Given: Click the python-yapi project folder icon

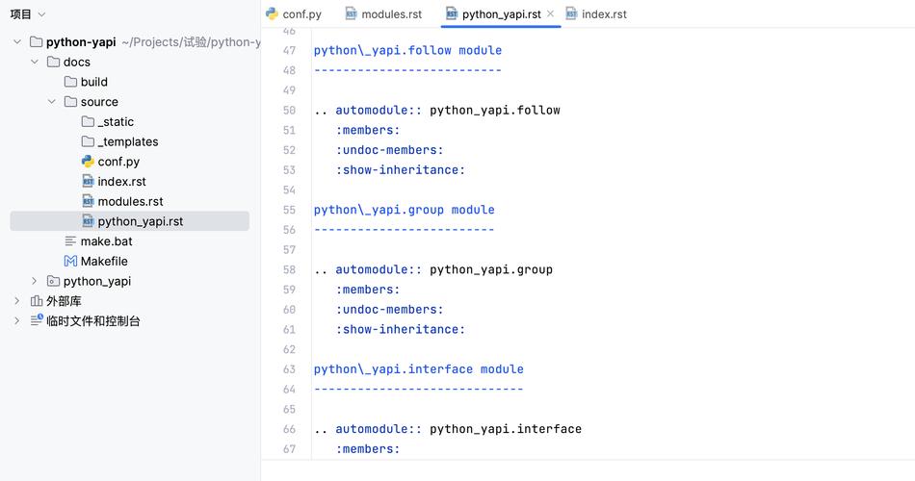Looking at the screenshot, I should coord(37,42).
